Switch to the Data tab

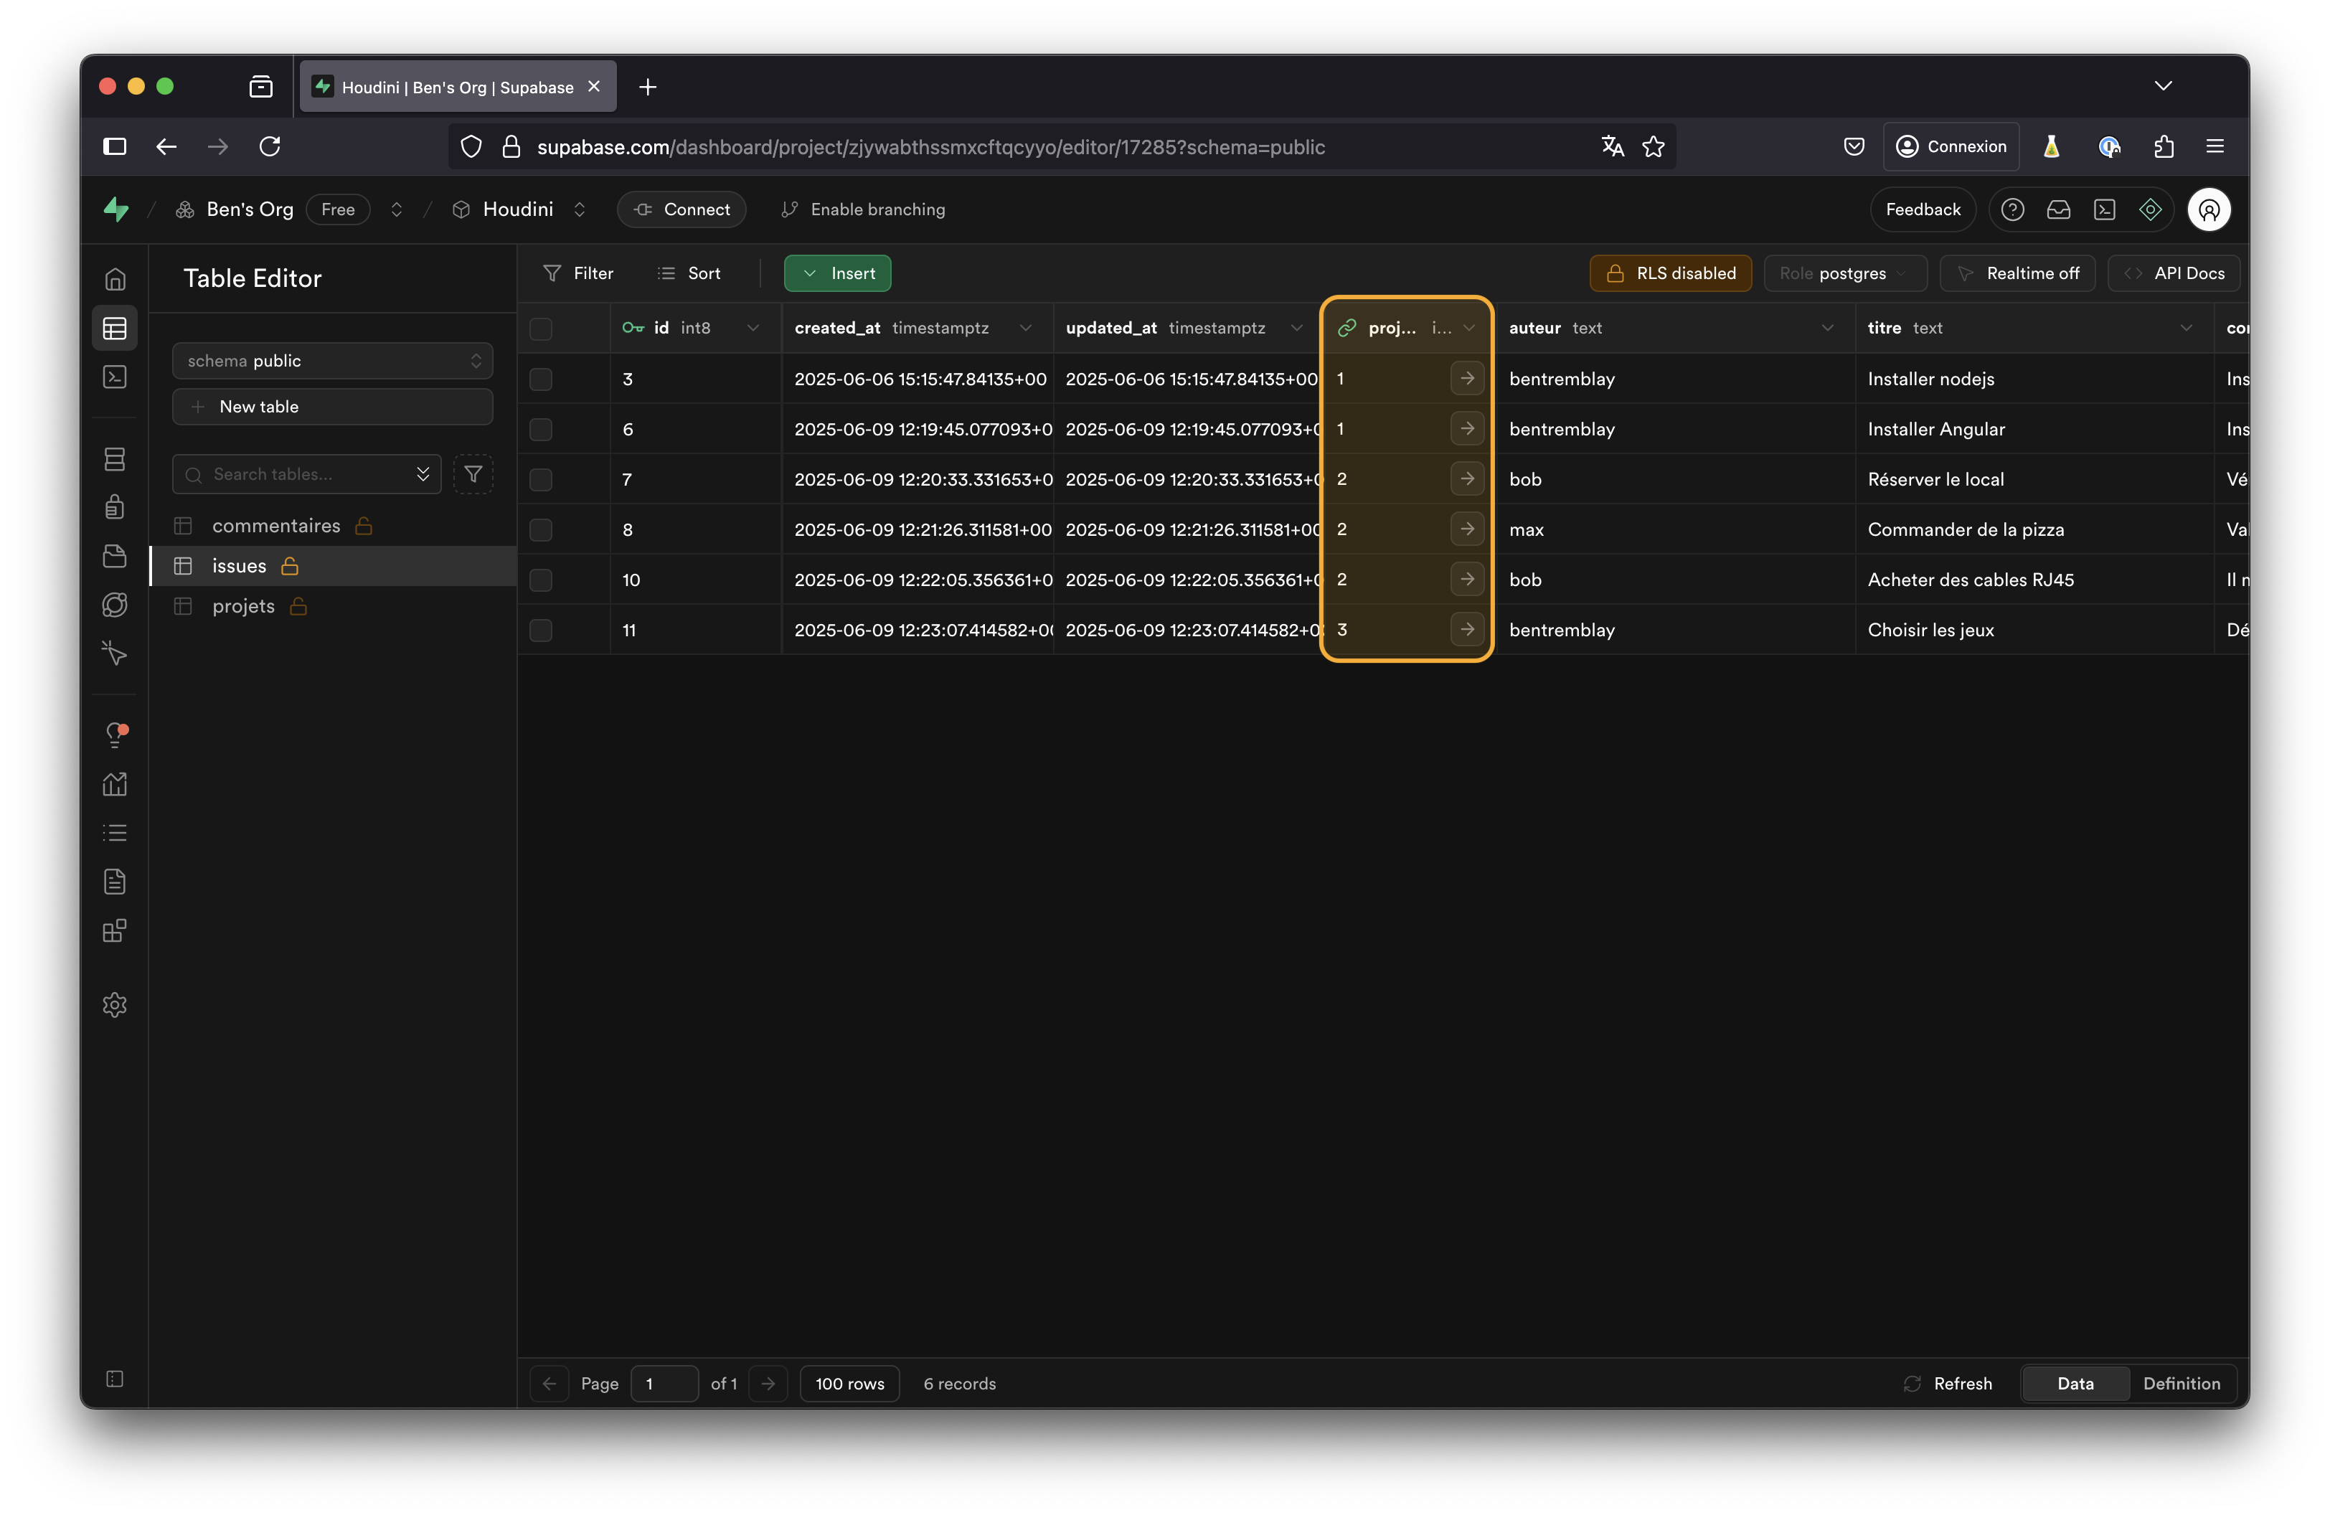point(2075,1383)
